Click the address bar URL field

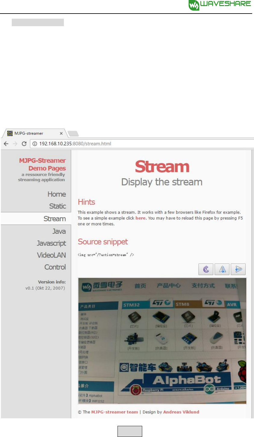tap(142, 144)
